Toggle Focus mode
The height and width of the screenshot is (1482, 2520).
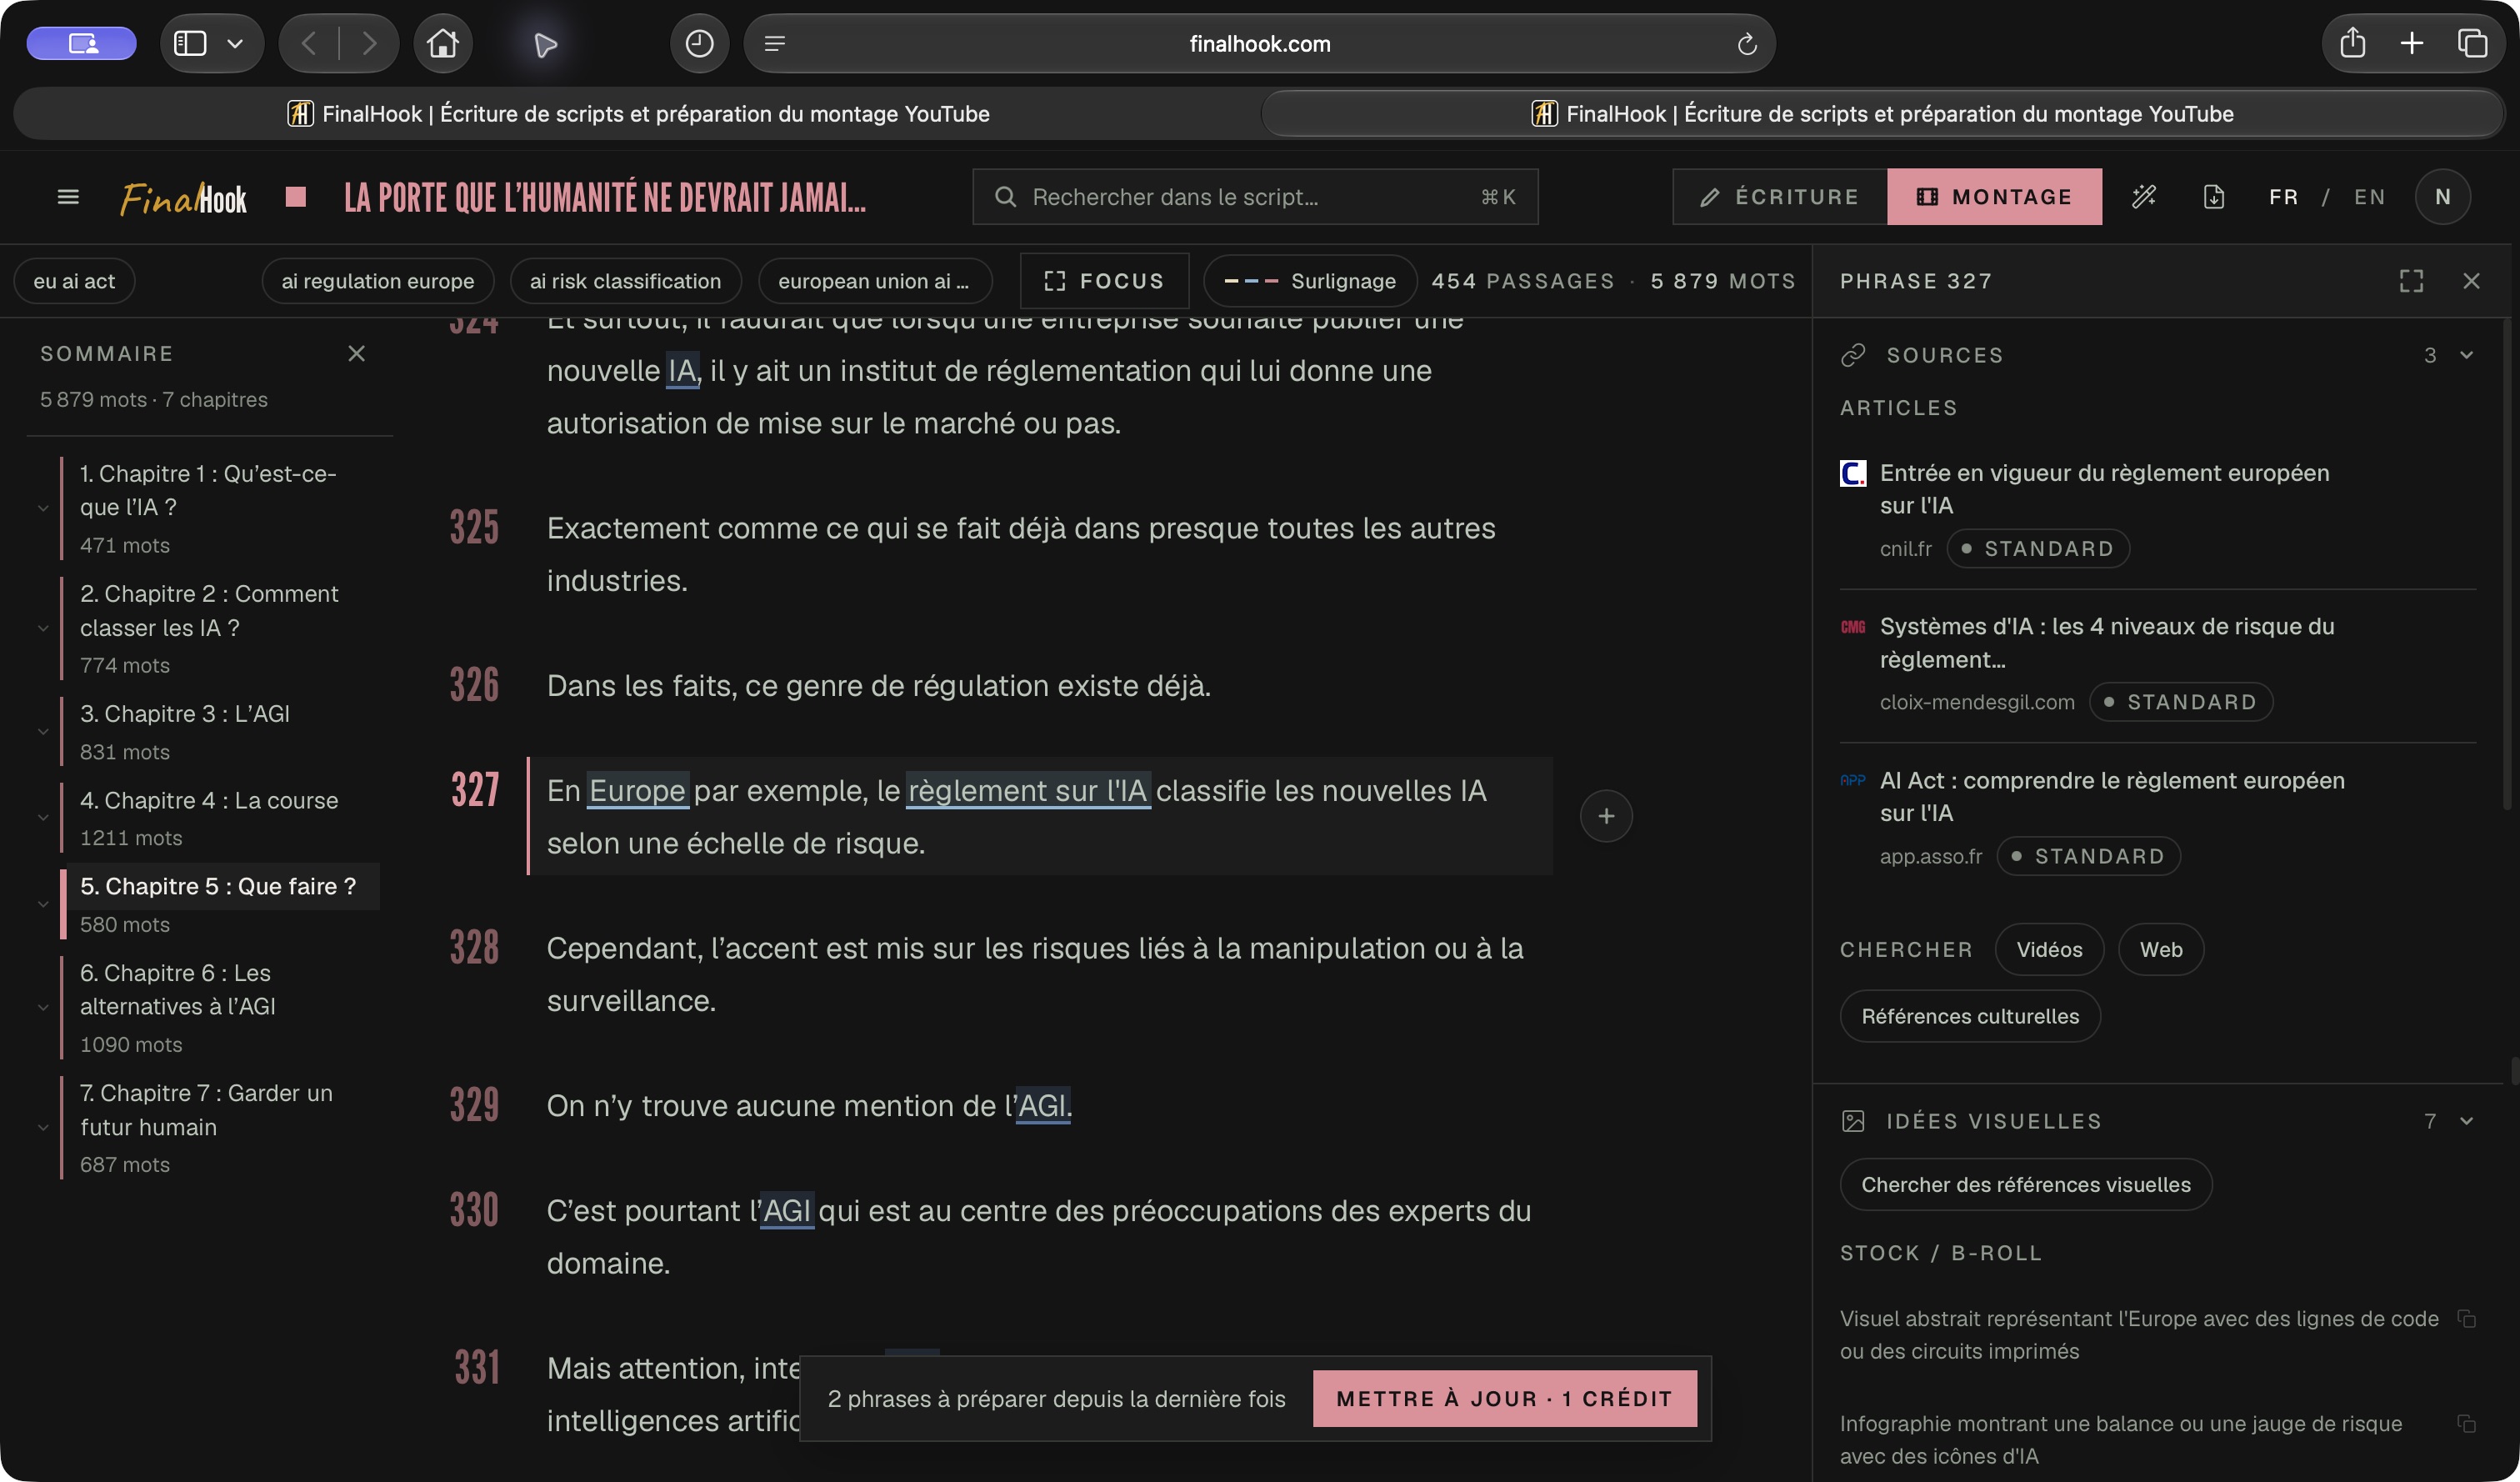[x=1104, y=281]
